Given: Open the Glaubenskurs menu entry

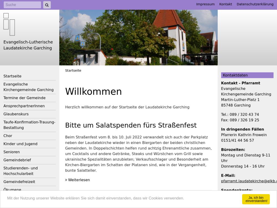Looking at the screenshot, I should click(x=16, y=114).
